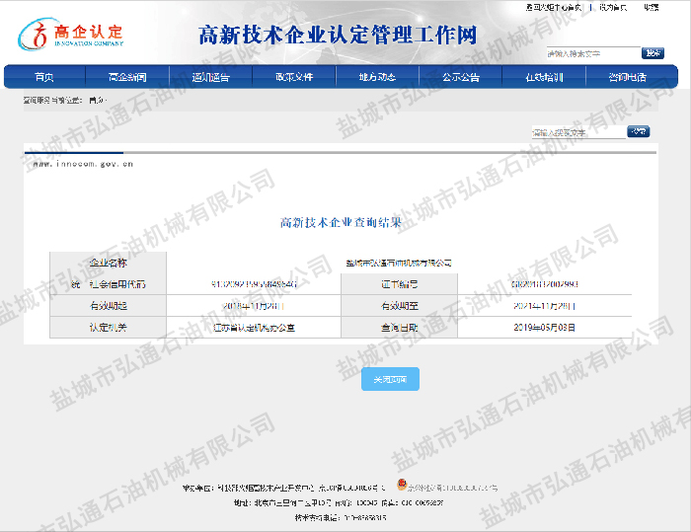Go to 通知通告 in navigation bar
The image size is (691, 532).
click(x=210, y=77)
